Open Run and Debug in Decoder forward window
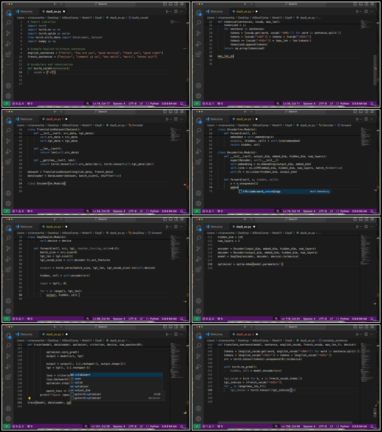Image resolution: width=382 pixels, height=432 pixels. point(198,151)
